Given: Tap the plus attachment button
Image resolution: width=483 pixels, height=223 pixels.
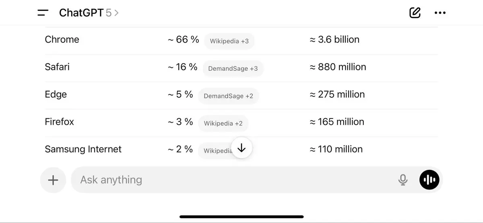Looking at the screenshot, I should click(x=53, y=180).
